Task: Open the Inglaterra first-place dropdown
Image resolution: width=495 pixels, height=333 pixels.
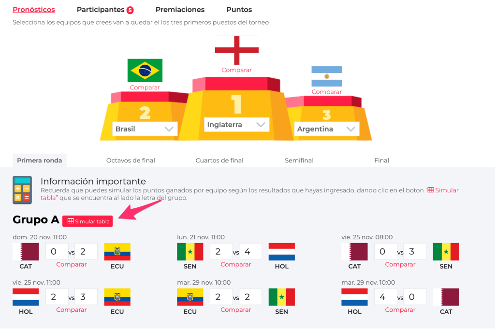Action: pos(237,124)
